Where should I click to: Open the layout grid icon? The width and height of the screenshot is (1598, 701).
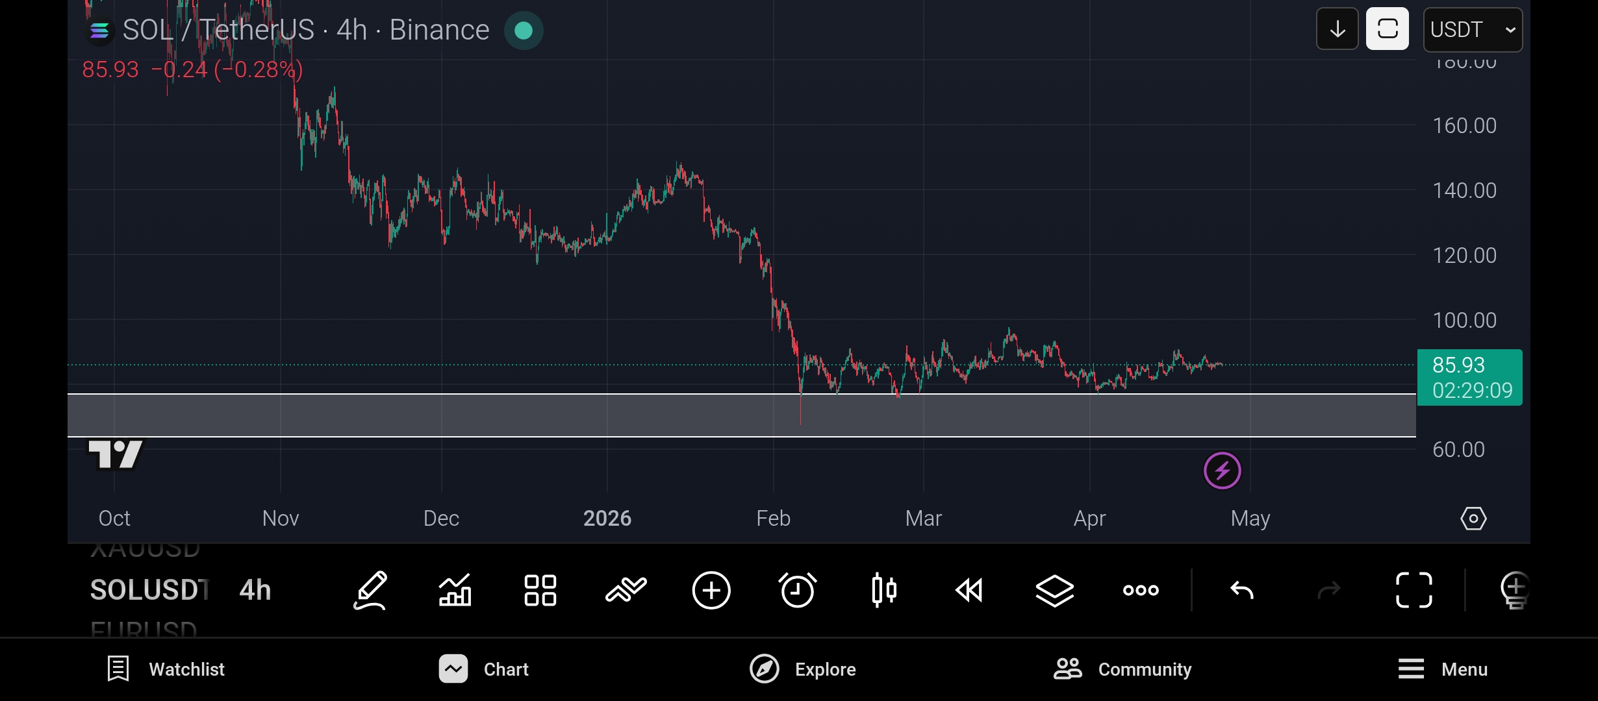[x=540, y=590]
